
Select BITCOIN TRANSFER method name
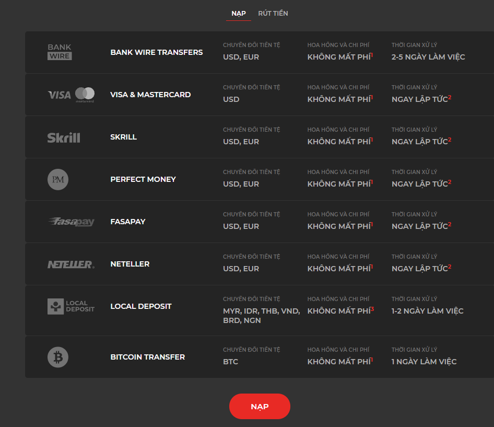point(148,357)
